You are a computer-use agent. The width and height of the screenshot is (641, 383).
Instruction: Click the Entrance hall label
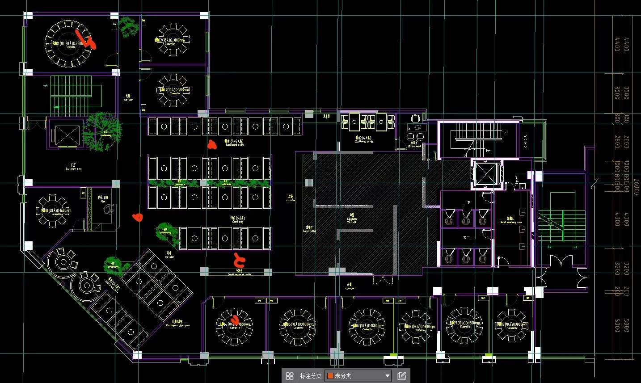click(73, 167)
